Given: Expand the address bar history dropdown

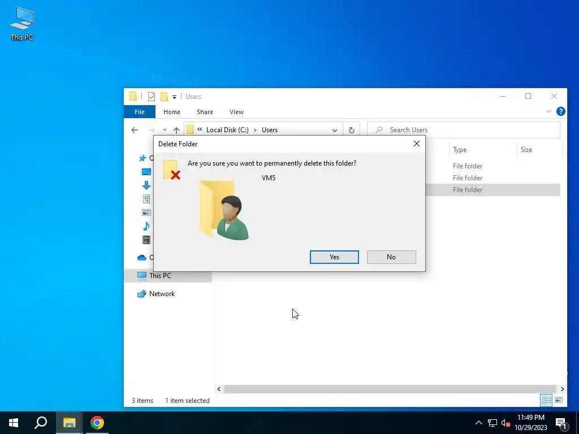Looking at the screenshot, I should click(x=335, y=131).
